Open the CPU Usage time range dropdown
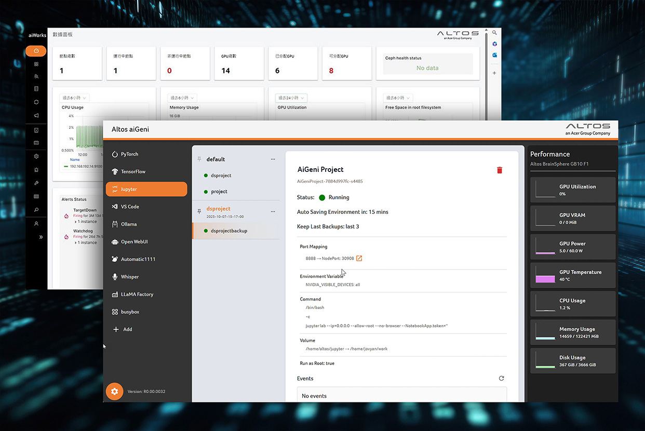The image size is (645, 431). point(75,98)
